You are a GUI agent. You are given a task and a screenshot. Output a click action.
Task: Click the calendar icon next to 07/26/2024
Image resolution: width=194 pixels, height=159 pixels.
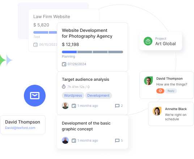click(64, 64)
